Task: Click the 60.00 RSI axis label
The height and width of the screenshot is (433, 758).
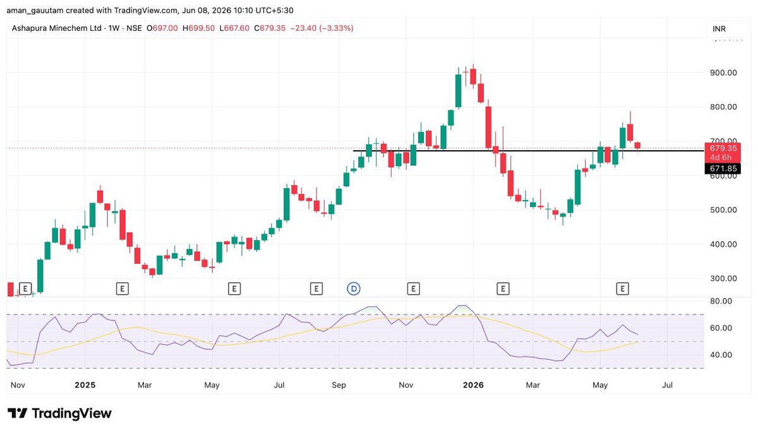Action: tap(721, 328)
